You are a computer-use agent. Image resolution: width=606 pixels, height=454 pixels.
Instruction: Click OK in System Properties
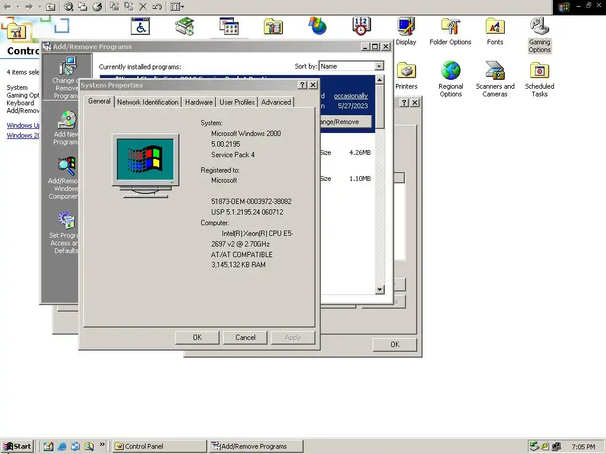tap(197, 338)
